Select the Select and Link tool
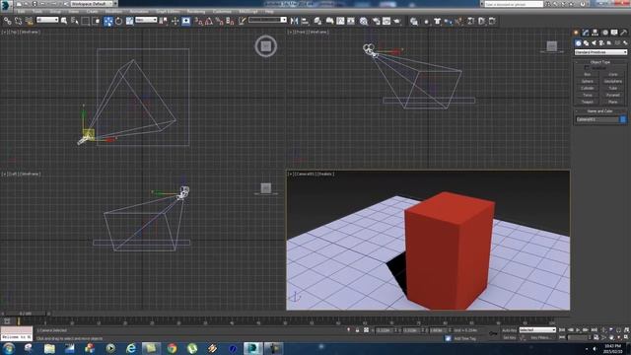 (7, 21)
